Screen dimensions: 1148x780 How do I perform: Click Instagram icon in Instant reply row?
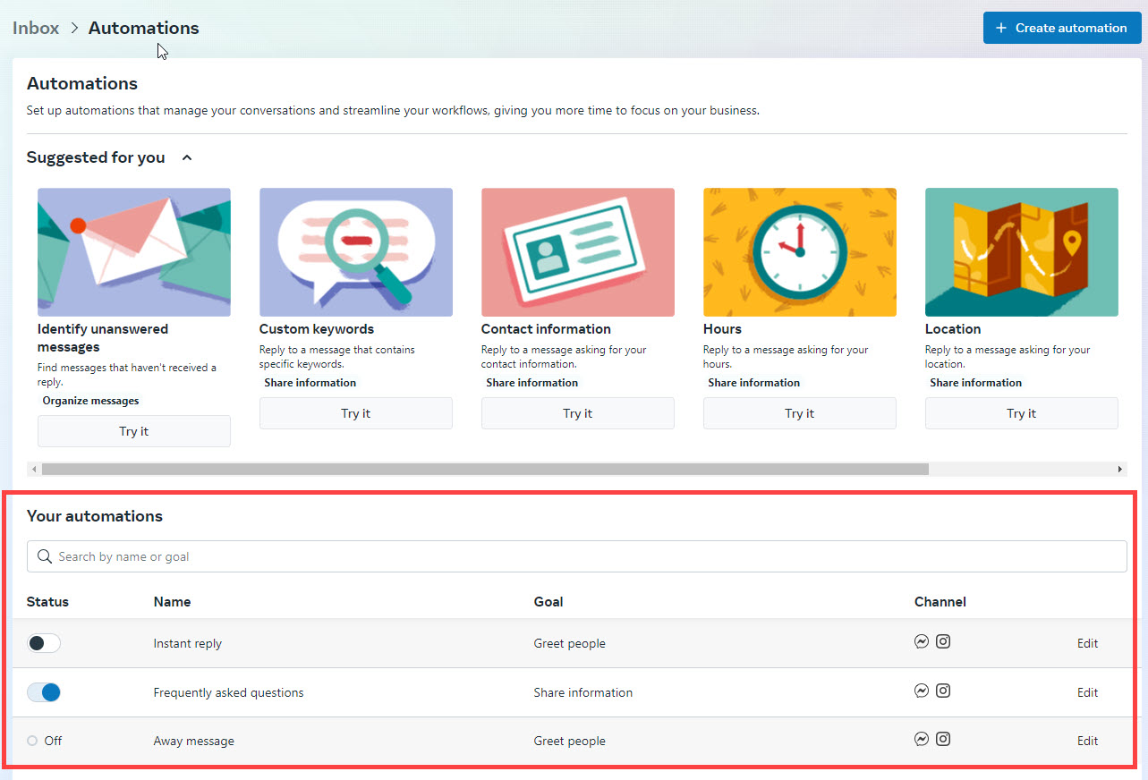[943, 641]
